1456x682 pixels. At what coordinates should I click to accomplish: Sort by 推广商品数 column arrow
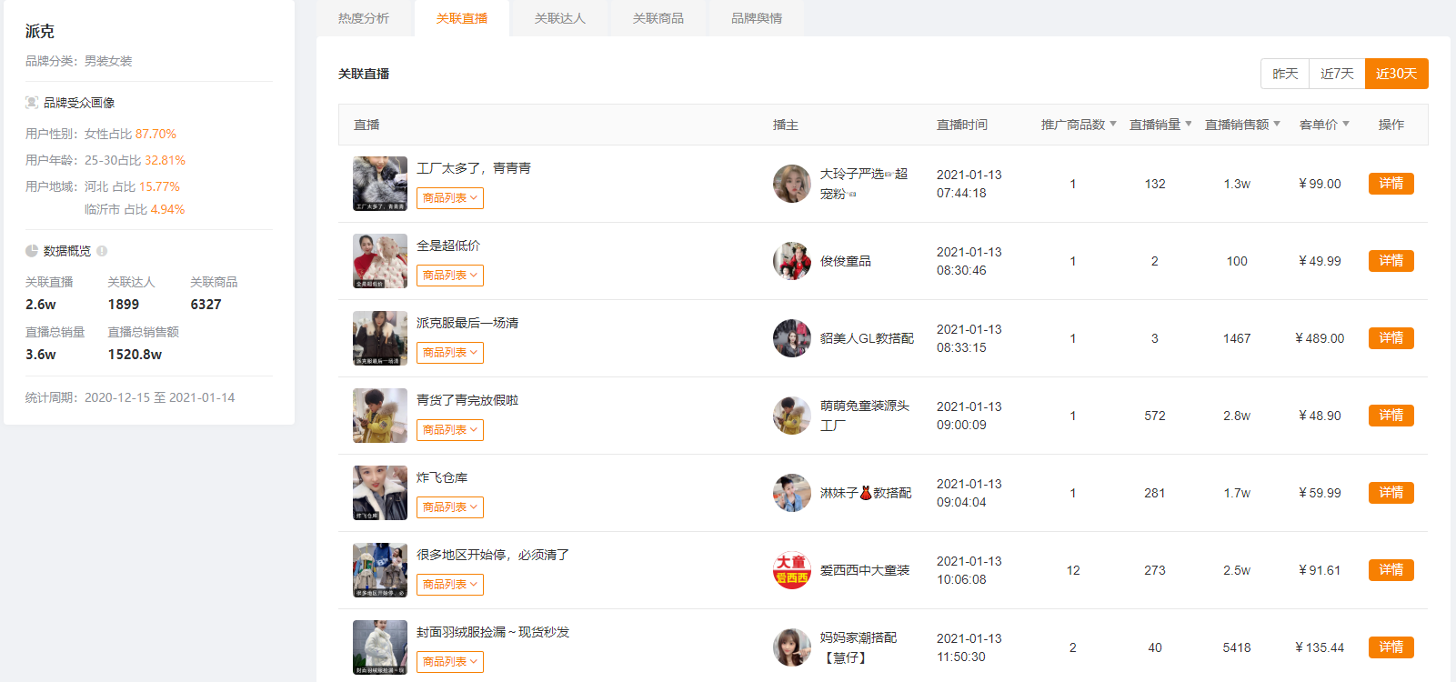click(1113, 125)
